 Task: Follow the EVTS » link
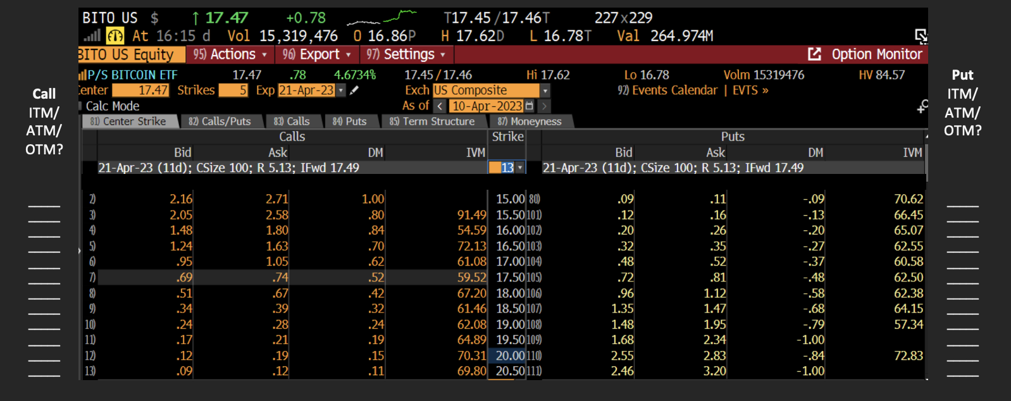point(750,90)
